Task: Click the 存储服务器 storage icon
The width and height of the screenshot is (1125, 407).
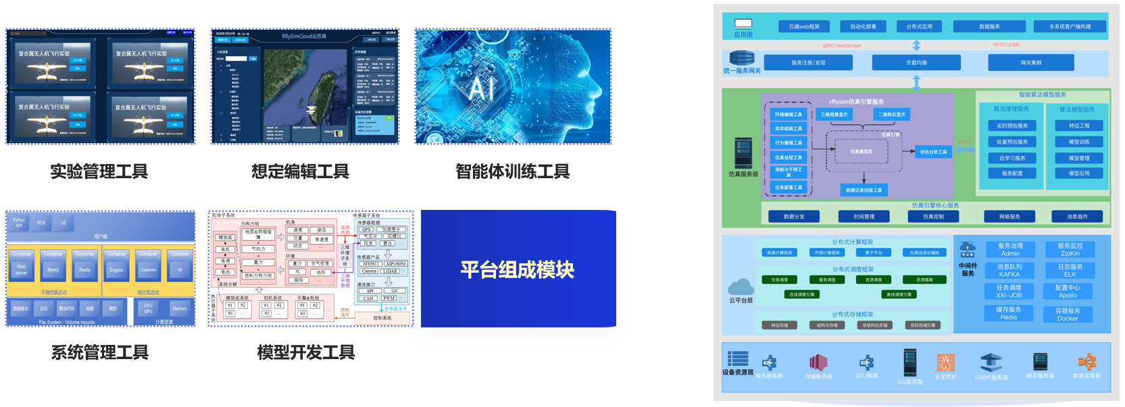Action: tap(818, 362)
